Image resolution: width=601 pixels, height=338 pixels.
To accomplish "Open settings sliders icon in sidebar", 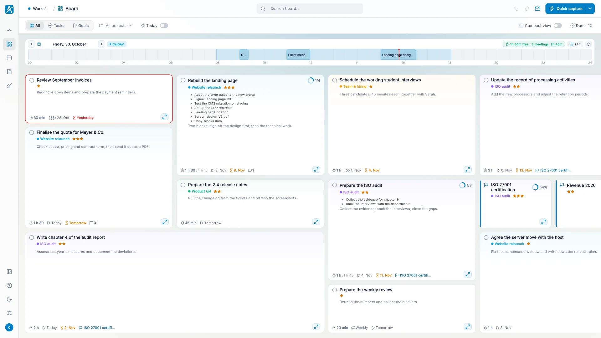I will 9,313.
